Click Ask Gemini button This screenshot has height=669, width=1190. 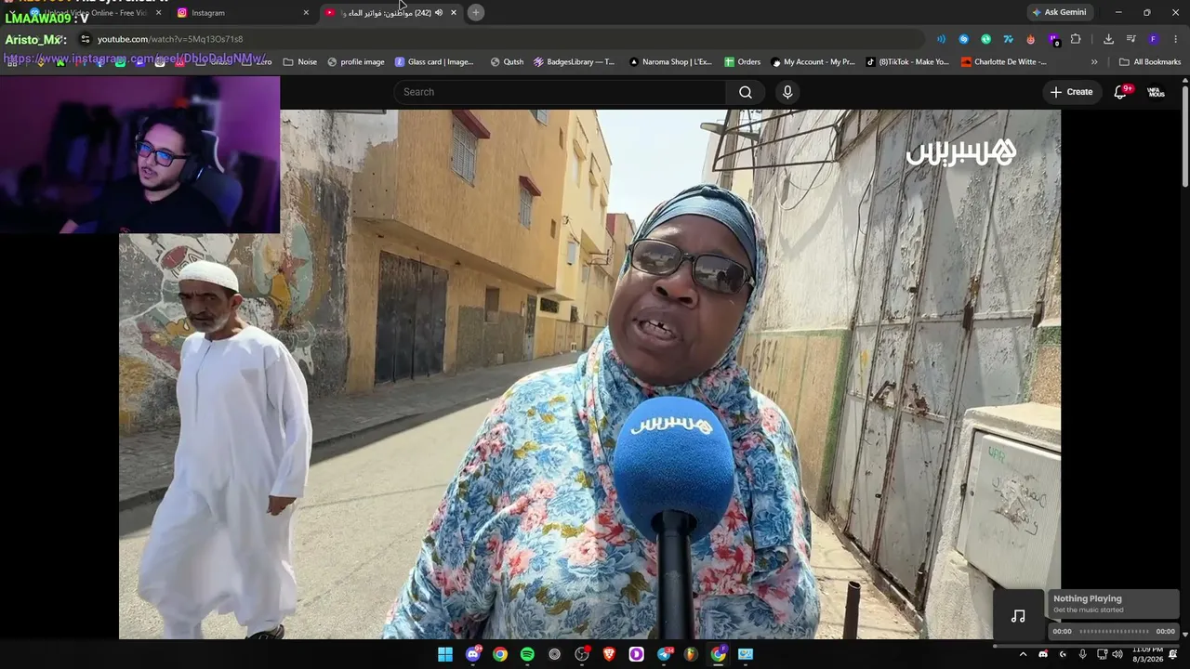pyautogui.click(x=1059, y=12)
